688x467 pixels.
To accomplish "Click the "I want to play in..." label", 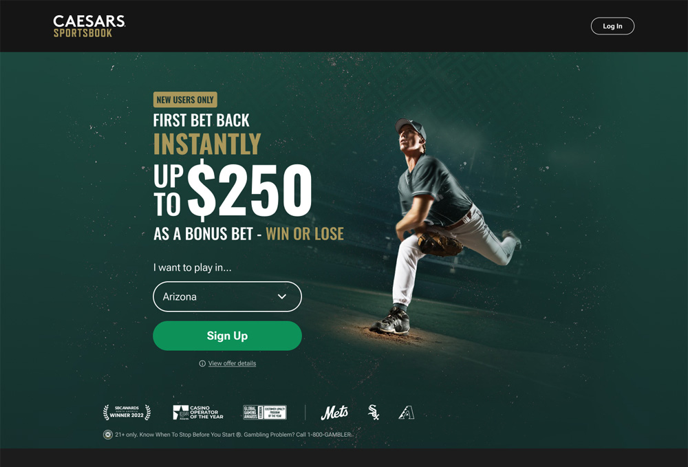I will (192, 268).
